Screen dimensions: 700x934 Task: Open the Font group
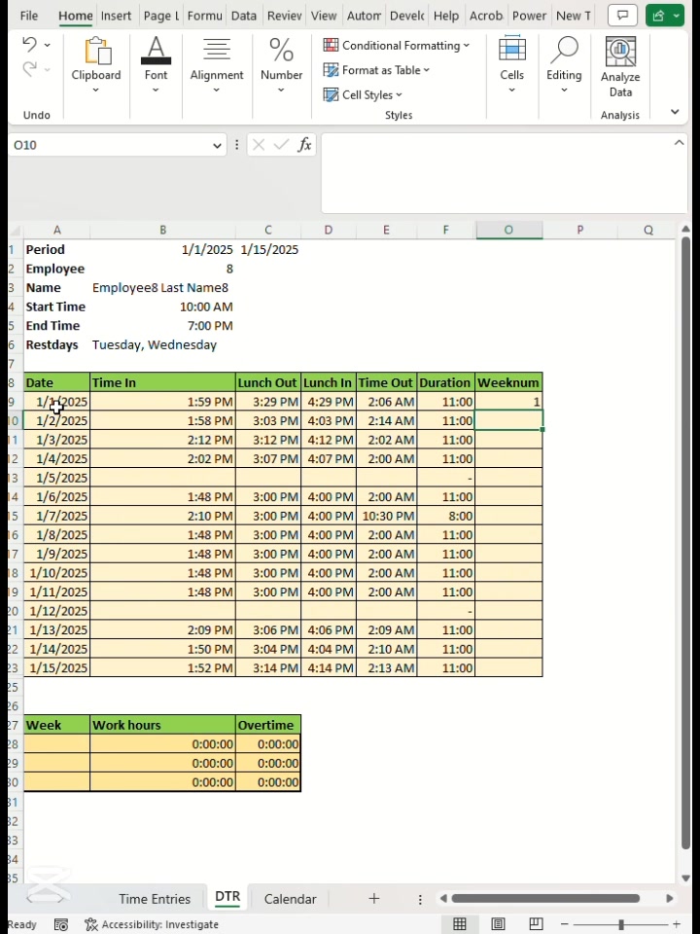[156, 65]
